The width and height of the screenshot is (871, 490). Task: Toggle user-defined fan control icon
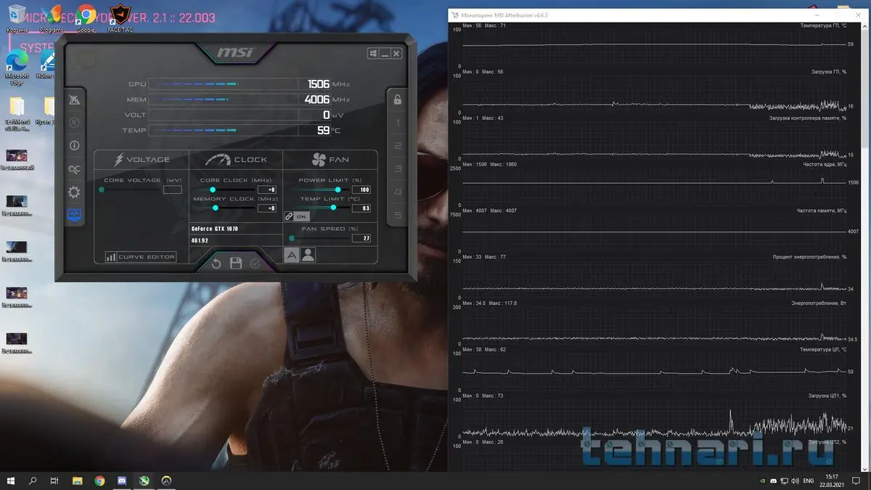pos(308,255)
